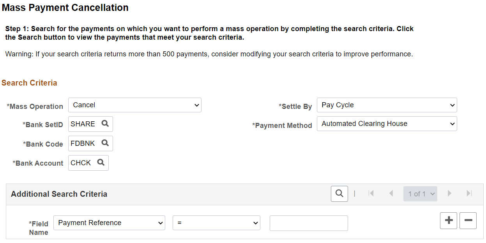Image resolution: width=486 pixels, height=243 pixels.
Task: Click the Additional Search Criteria header bar
Action: [x=59, y=193]
